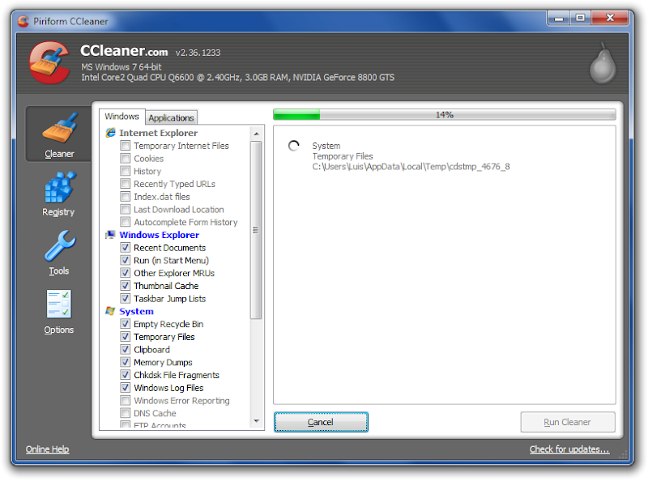Uncheck Run (in Start Menu) checkbox

click(x=125, y=260)
